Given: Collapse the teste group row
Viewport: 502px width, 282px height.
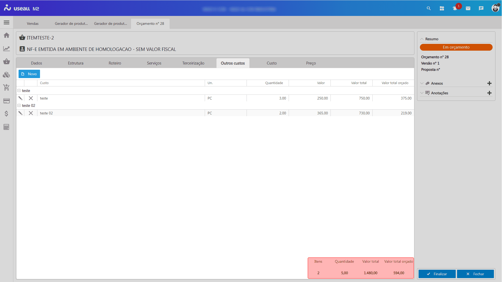Looking at the screenshot, I should pos(19,91).
